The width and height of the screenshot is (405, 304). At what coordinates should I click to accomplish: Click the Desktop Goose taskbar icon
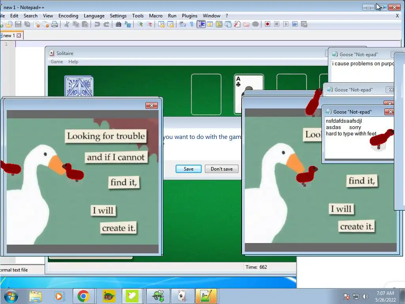pos(132,296)
